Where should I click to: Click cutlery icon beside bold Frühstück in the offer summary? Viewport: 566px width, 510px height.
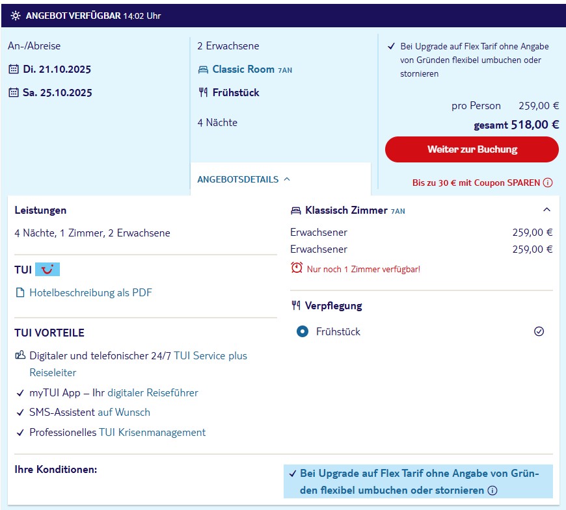click(x=203, y=93)
